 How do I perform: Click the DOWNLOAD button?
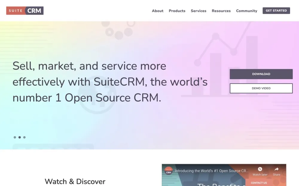click(261, 74)
